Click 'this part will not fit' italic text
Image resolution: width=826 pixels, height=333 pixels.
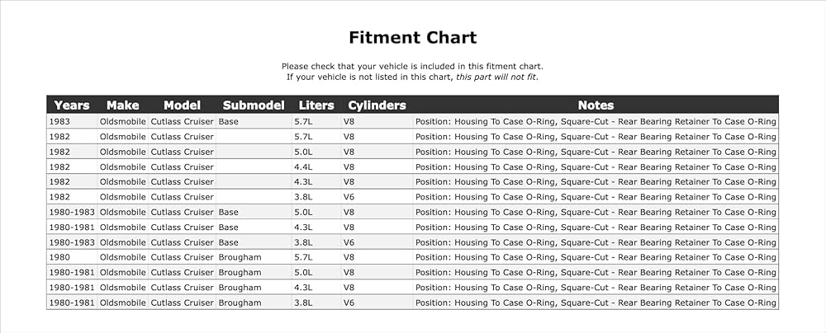496,77
